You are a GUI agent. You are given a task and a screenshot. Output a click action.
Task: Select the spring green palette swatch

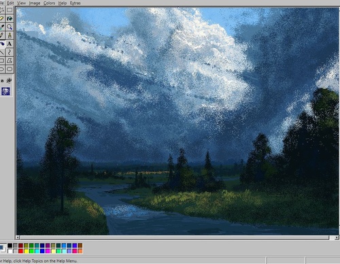click(58, 251)
